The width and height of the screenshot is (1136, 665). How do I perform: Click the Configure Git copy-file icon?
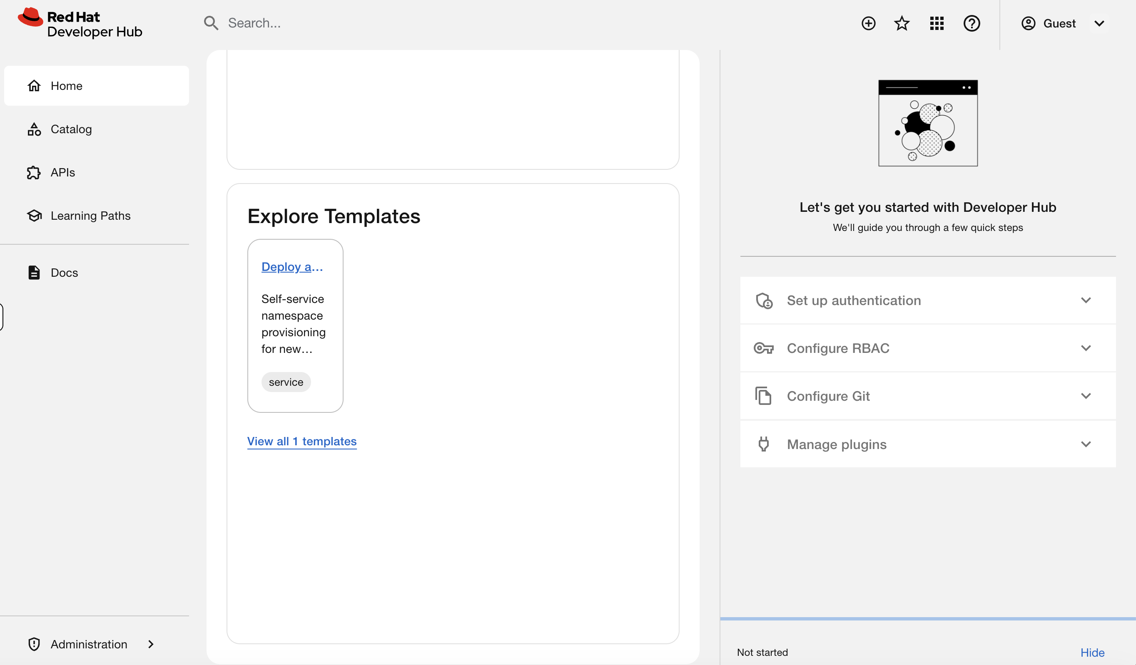coord(763,396)
